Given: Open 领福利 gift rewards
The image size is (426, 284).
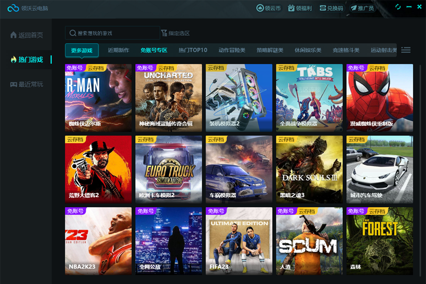Looking at the screenshot, I should pos(300,8).
